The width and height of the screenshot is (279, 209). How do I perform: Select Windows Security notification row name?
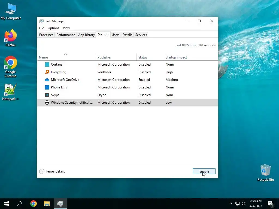point(72,103)
